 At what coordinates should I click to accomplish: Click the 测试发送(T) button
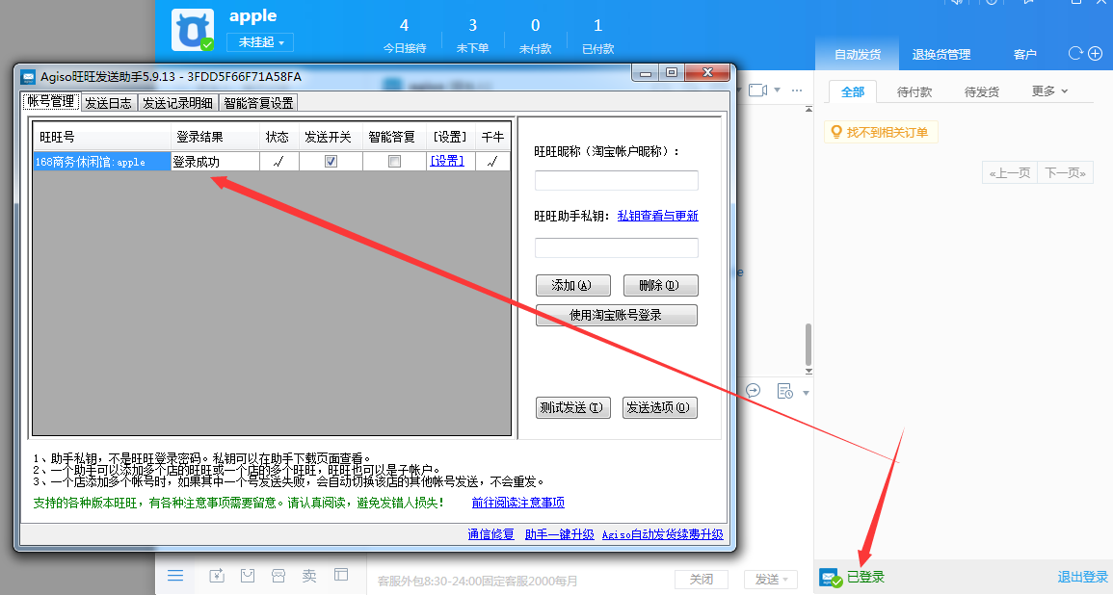572,407
